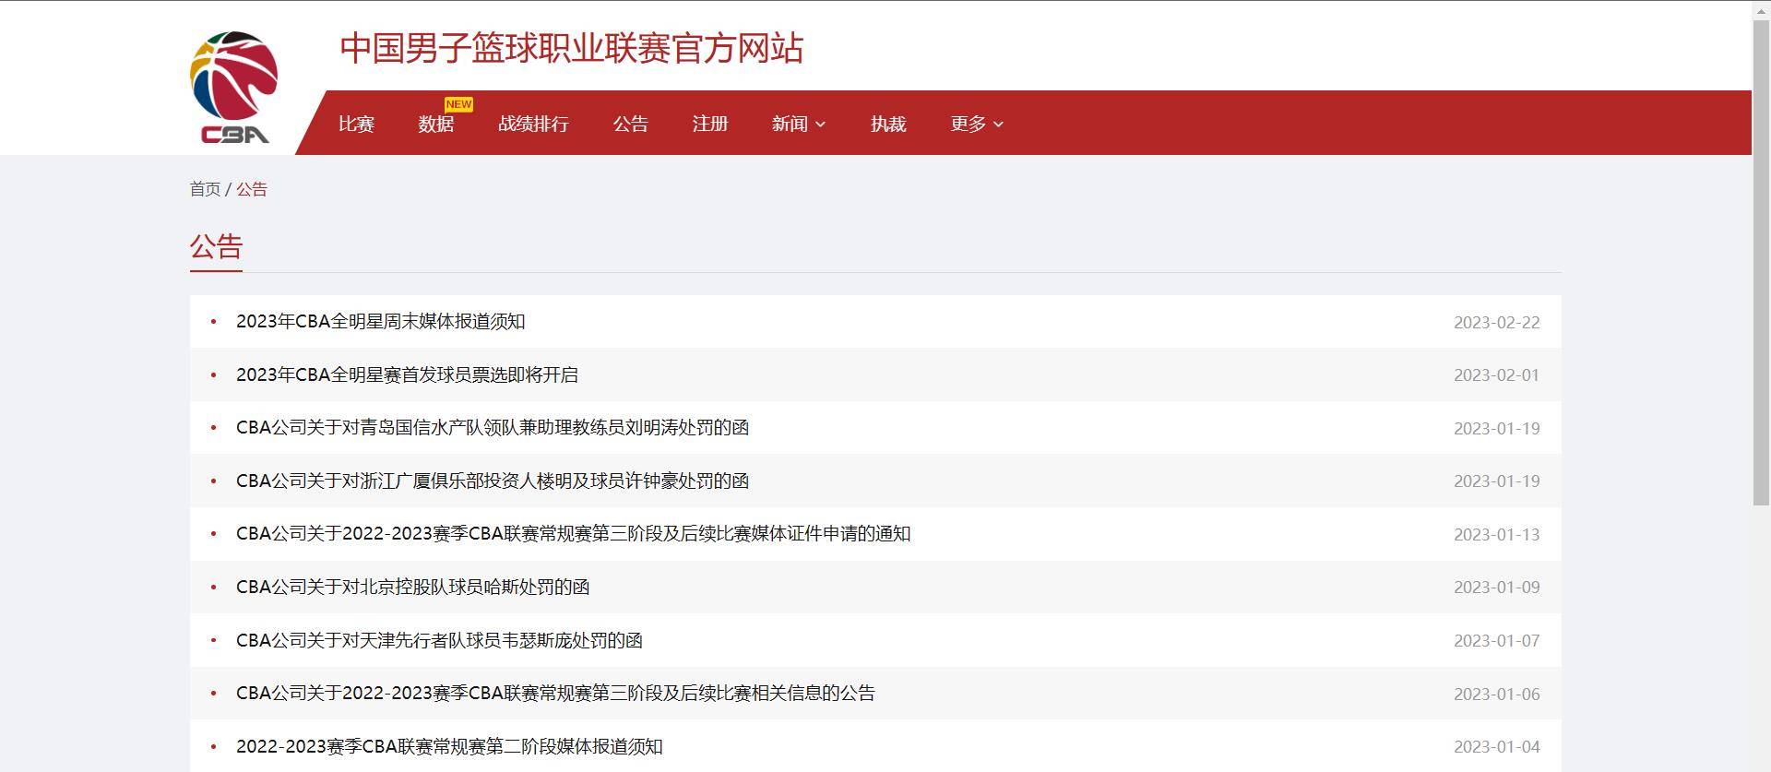Screen dimensions: 1771x772
Task: Open the 比赛 menu item
Action: (356, 124)
